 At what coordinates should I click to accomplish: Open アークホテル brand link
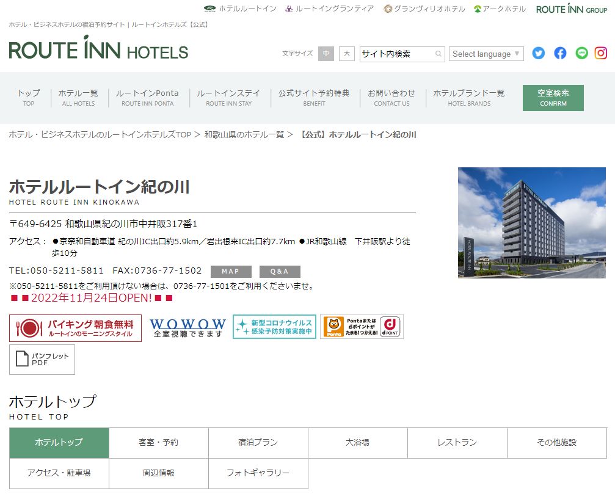pos(500,9)
